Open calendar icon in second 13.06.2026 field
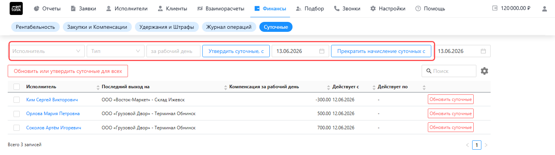The width and height of the screenshot is (555, 155). click(x=483, y=51)
